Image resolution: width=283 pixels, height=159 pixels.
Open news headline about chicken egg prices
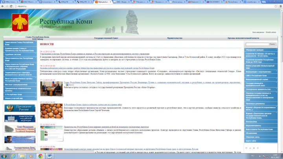point(93,104)
